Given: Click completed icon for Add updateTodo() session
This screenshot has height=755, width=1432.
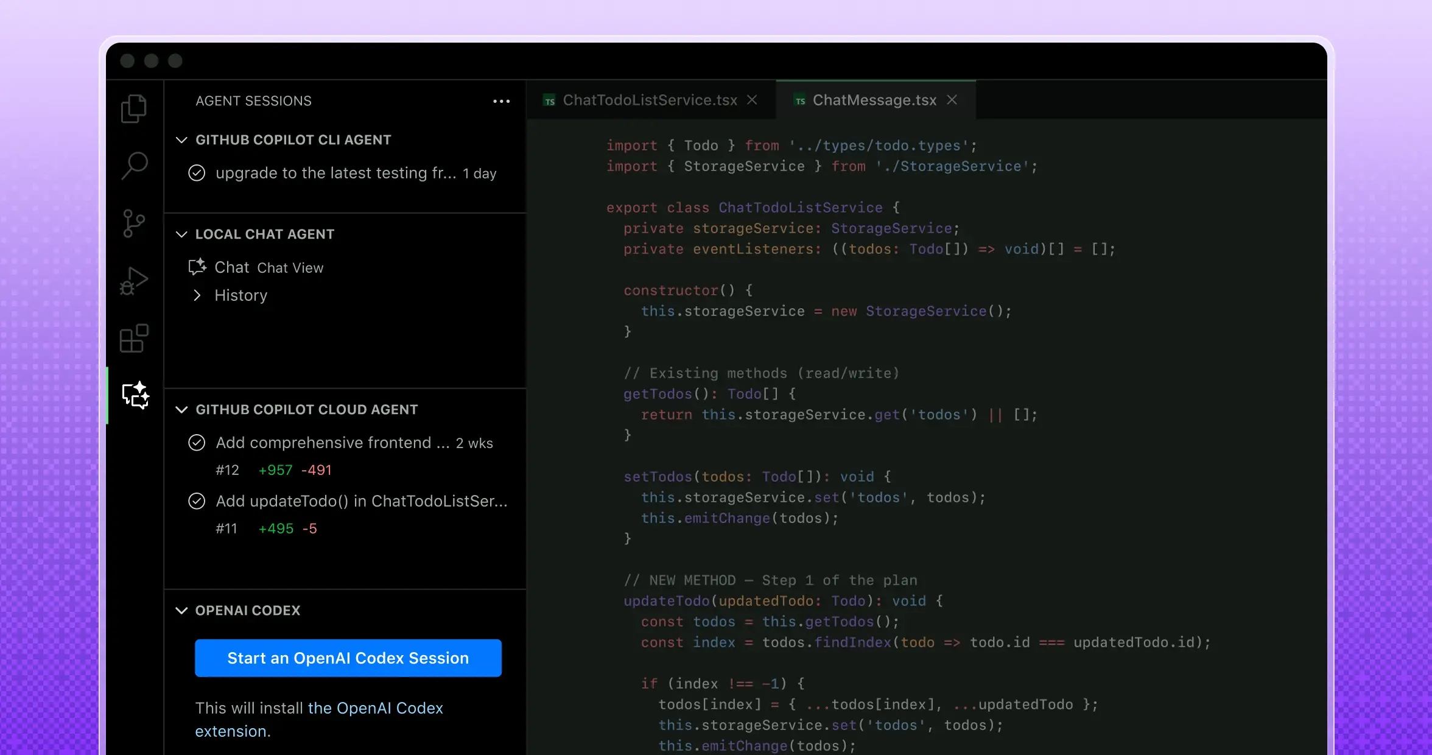Looking at the screenshot, I should (197, 501).
